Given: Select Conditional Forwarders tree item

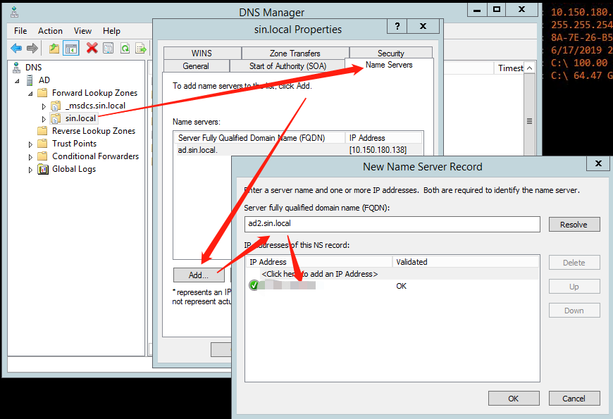Looking at the screenshot, I should click(95, 156).
